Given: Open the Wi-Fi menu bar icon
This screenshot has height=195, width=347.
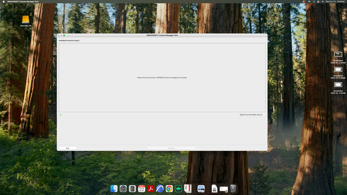Looking at the screenshot, I should (309, 1).
